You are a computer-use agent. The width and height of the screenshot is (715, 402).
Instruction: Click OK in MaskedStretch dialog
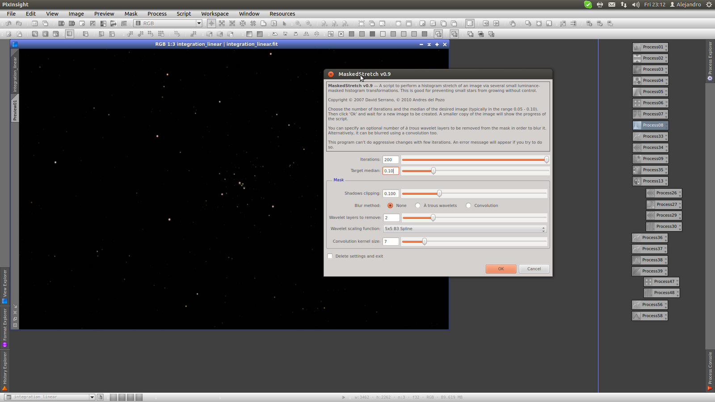tap(501, 269)
